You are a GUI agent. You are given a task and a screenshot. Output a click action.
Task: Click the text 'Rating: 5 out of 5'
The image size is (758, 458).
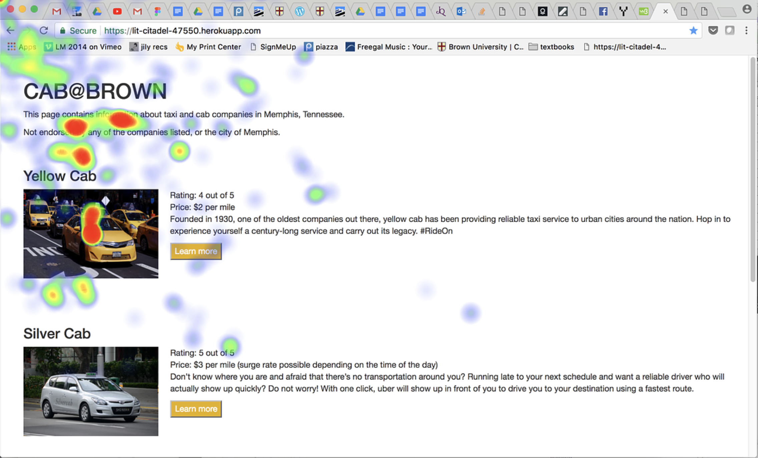coord(202,353)
